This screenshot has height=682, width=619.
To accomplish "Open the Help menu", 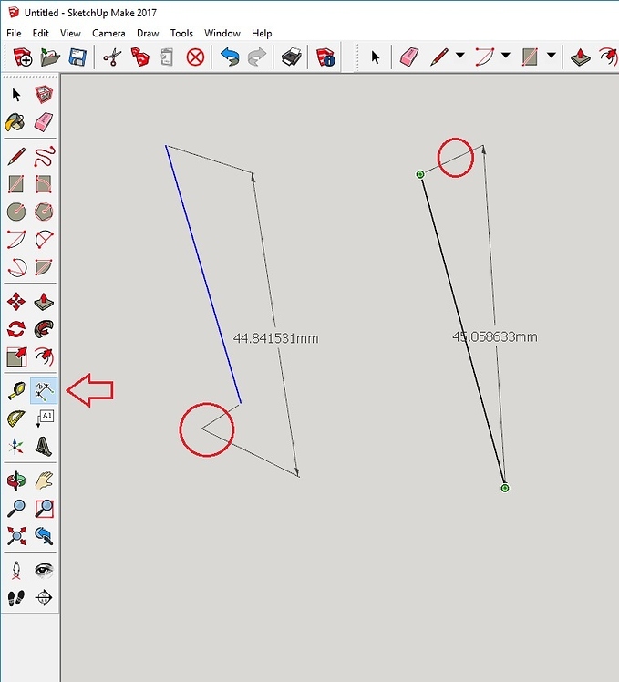I will point(262,33).
